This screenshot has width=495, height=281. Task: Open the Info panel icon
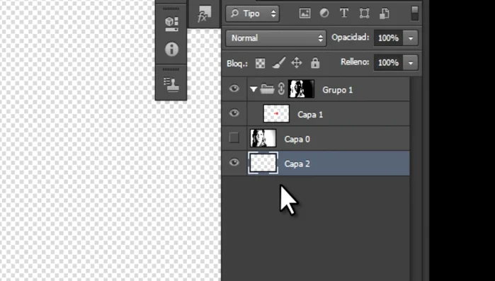coord(171,50)
